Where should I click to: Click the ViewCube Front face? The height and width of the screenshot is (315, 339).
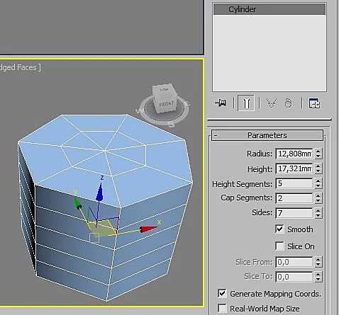[167, 104]
